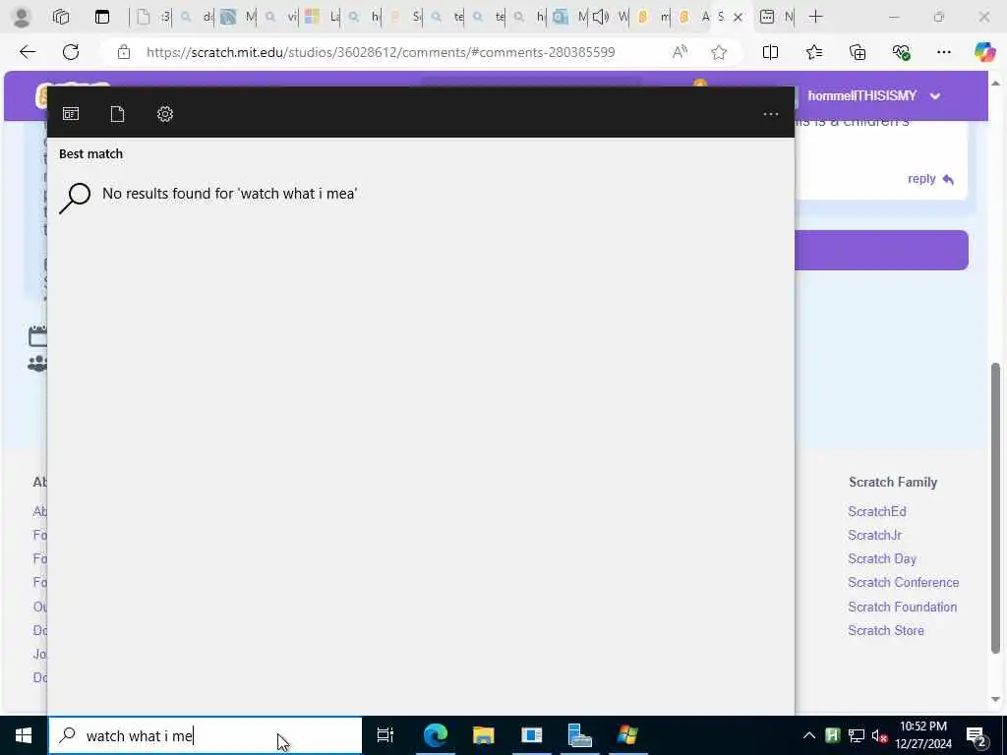Expand hommelITHISISMY account dropdown
1007x755 pixels.
tap(935, 96)
